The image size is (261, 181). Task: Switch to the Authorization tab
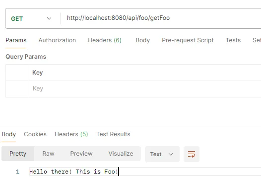57,40
